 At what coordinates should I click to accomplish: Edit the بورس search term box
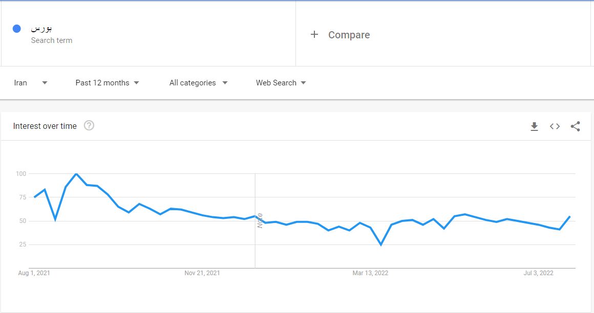click(x=148, y=34)
